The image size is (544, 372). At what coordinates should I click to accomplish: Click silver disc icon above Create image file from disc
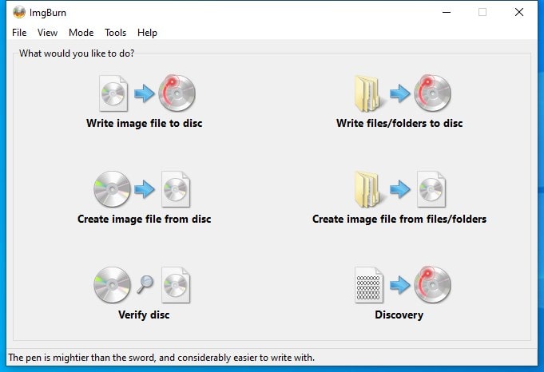pos(112,189)
